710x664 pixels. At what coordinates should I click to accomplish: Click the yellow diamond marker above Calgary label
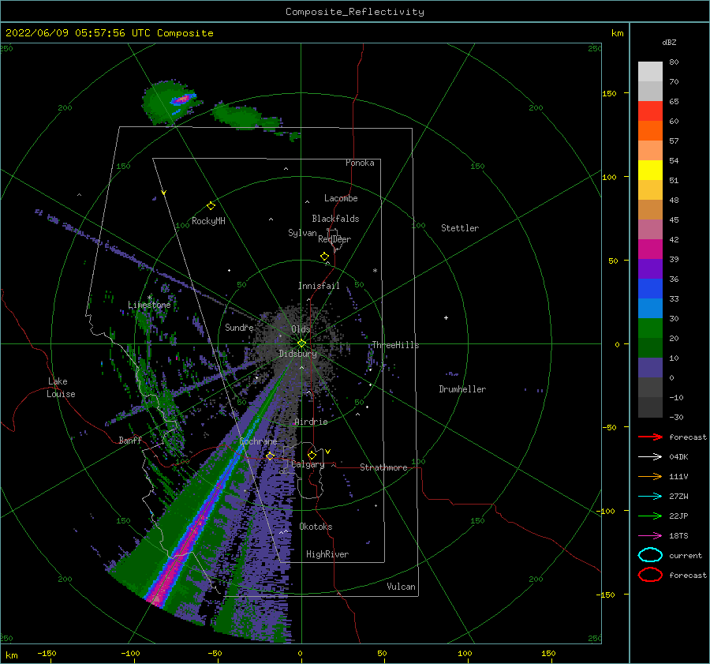(312, 455)
